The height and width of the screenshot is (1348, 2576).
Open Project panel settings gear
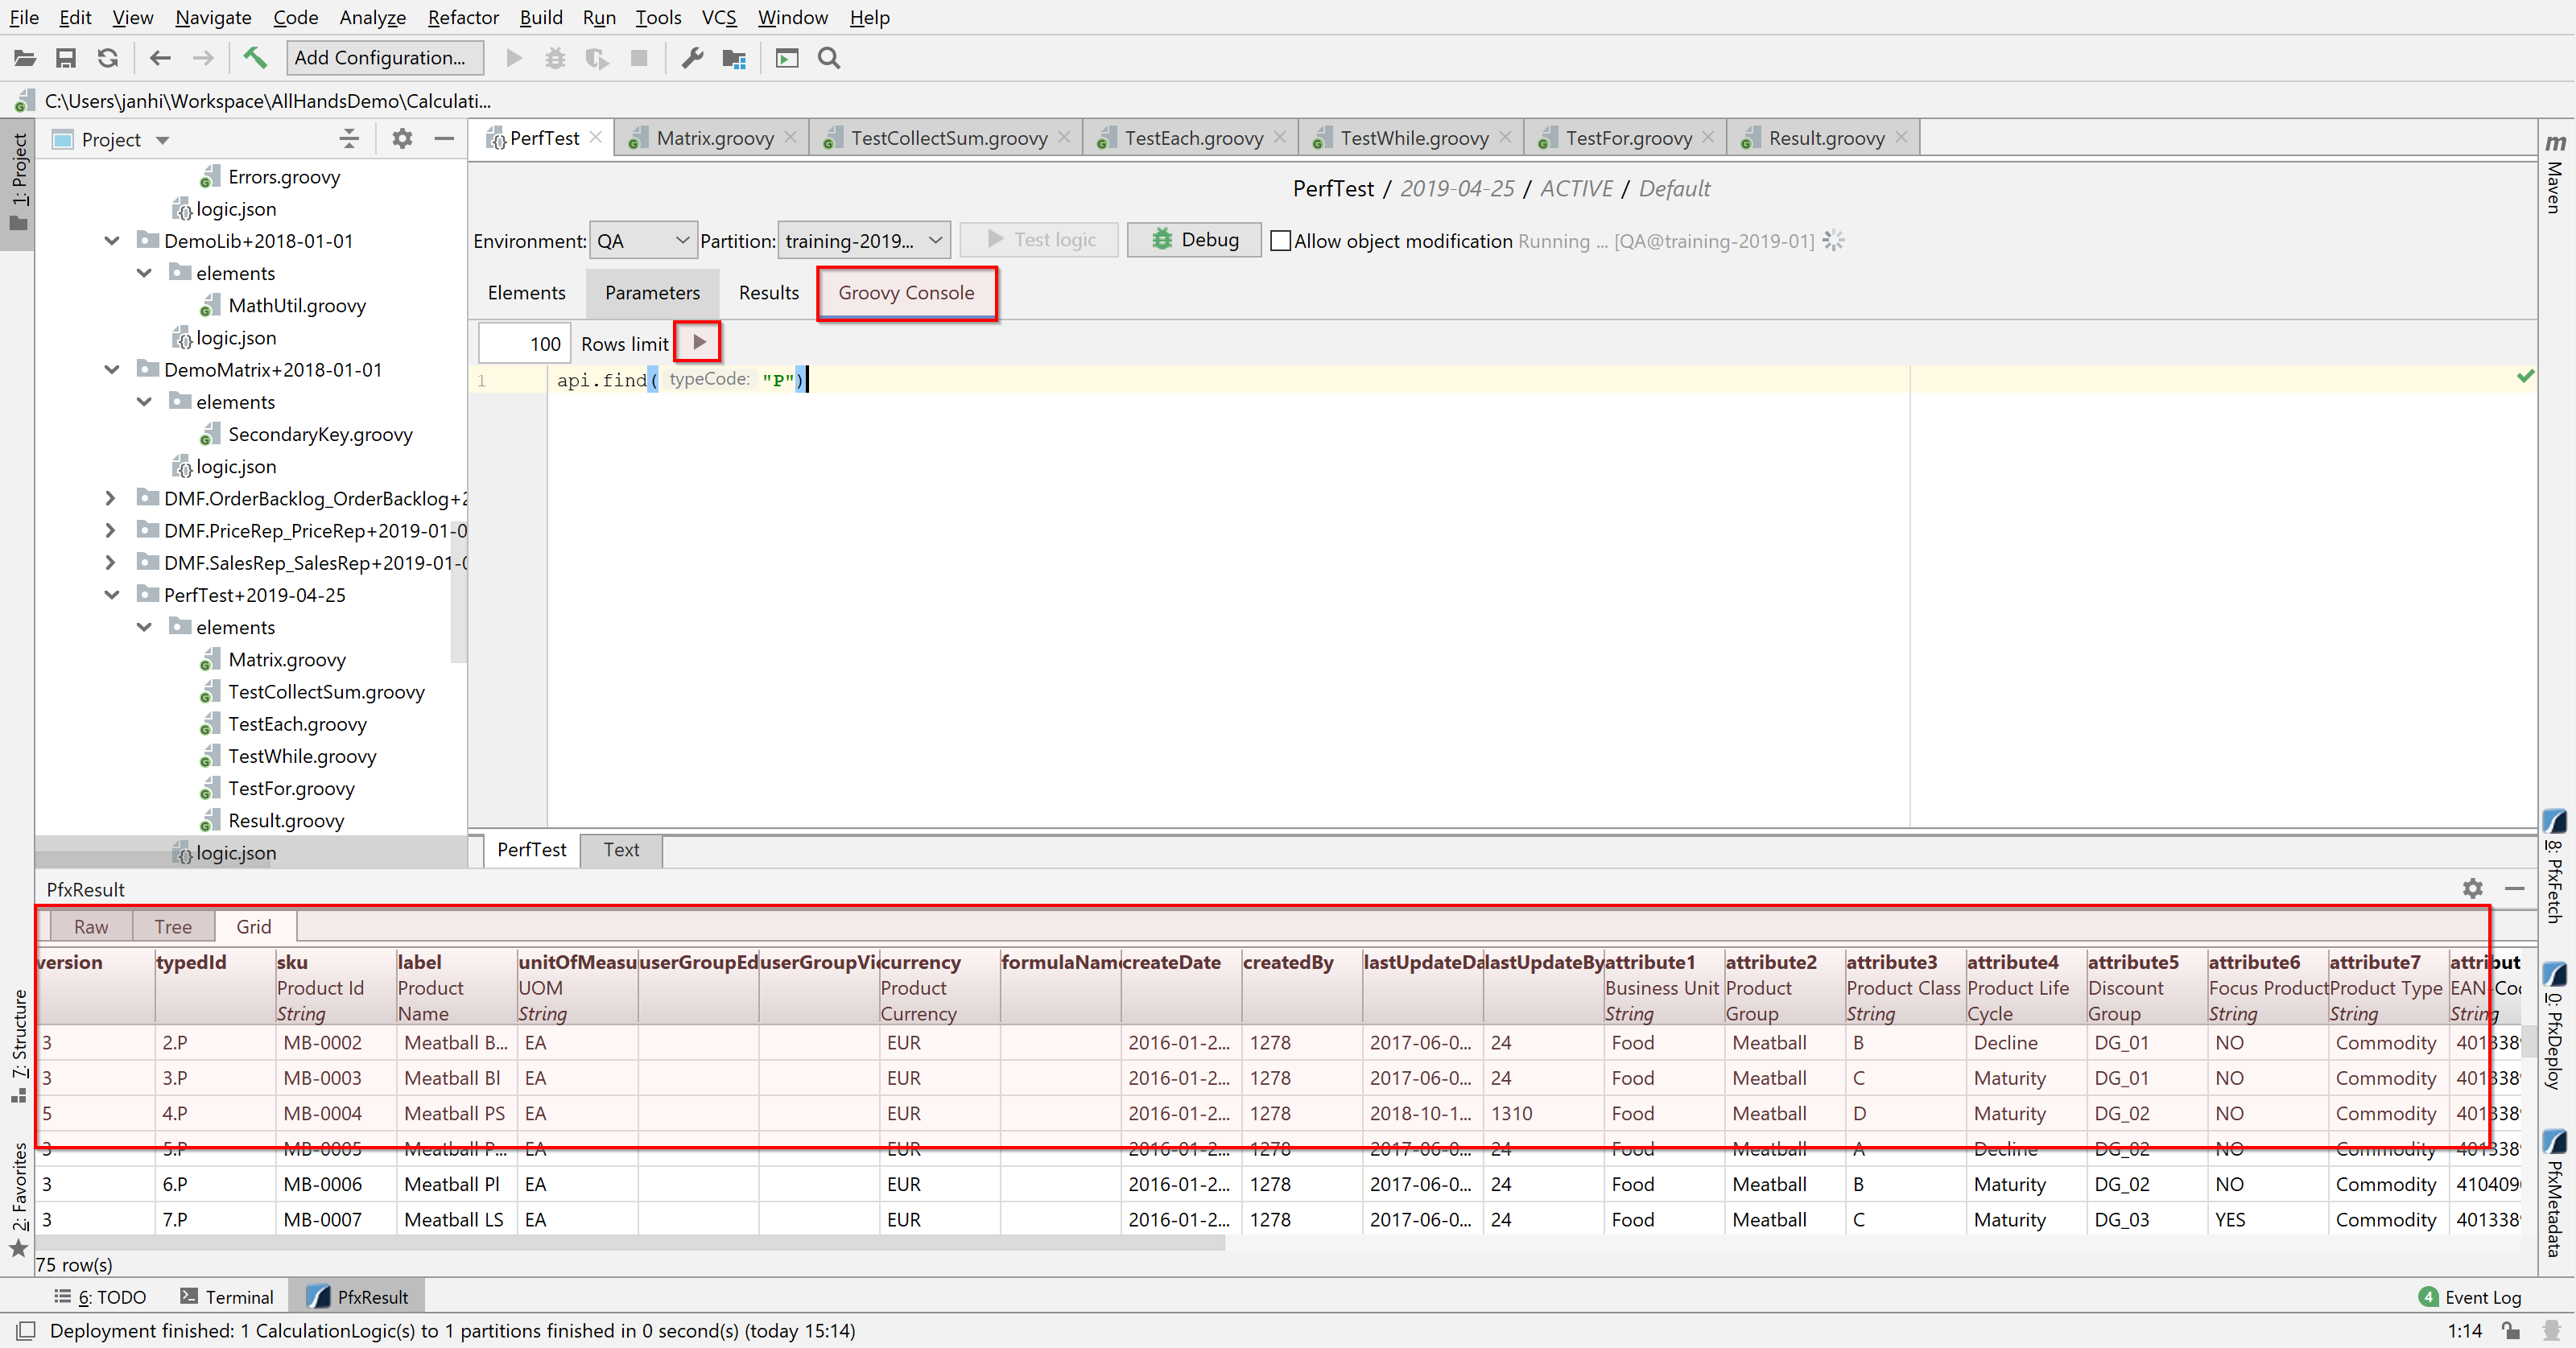pyautogui.click(x=402, y=139)
